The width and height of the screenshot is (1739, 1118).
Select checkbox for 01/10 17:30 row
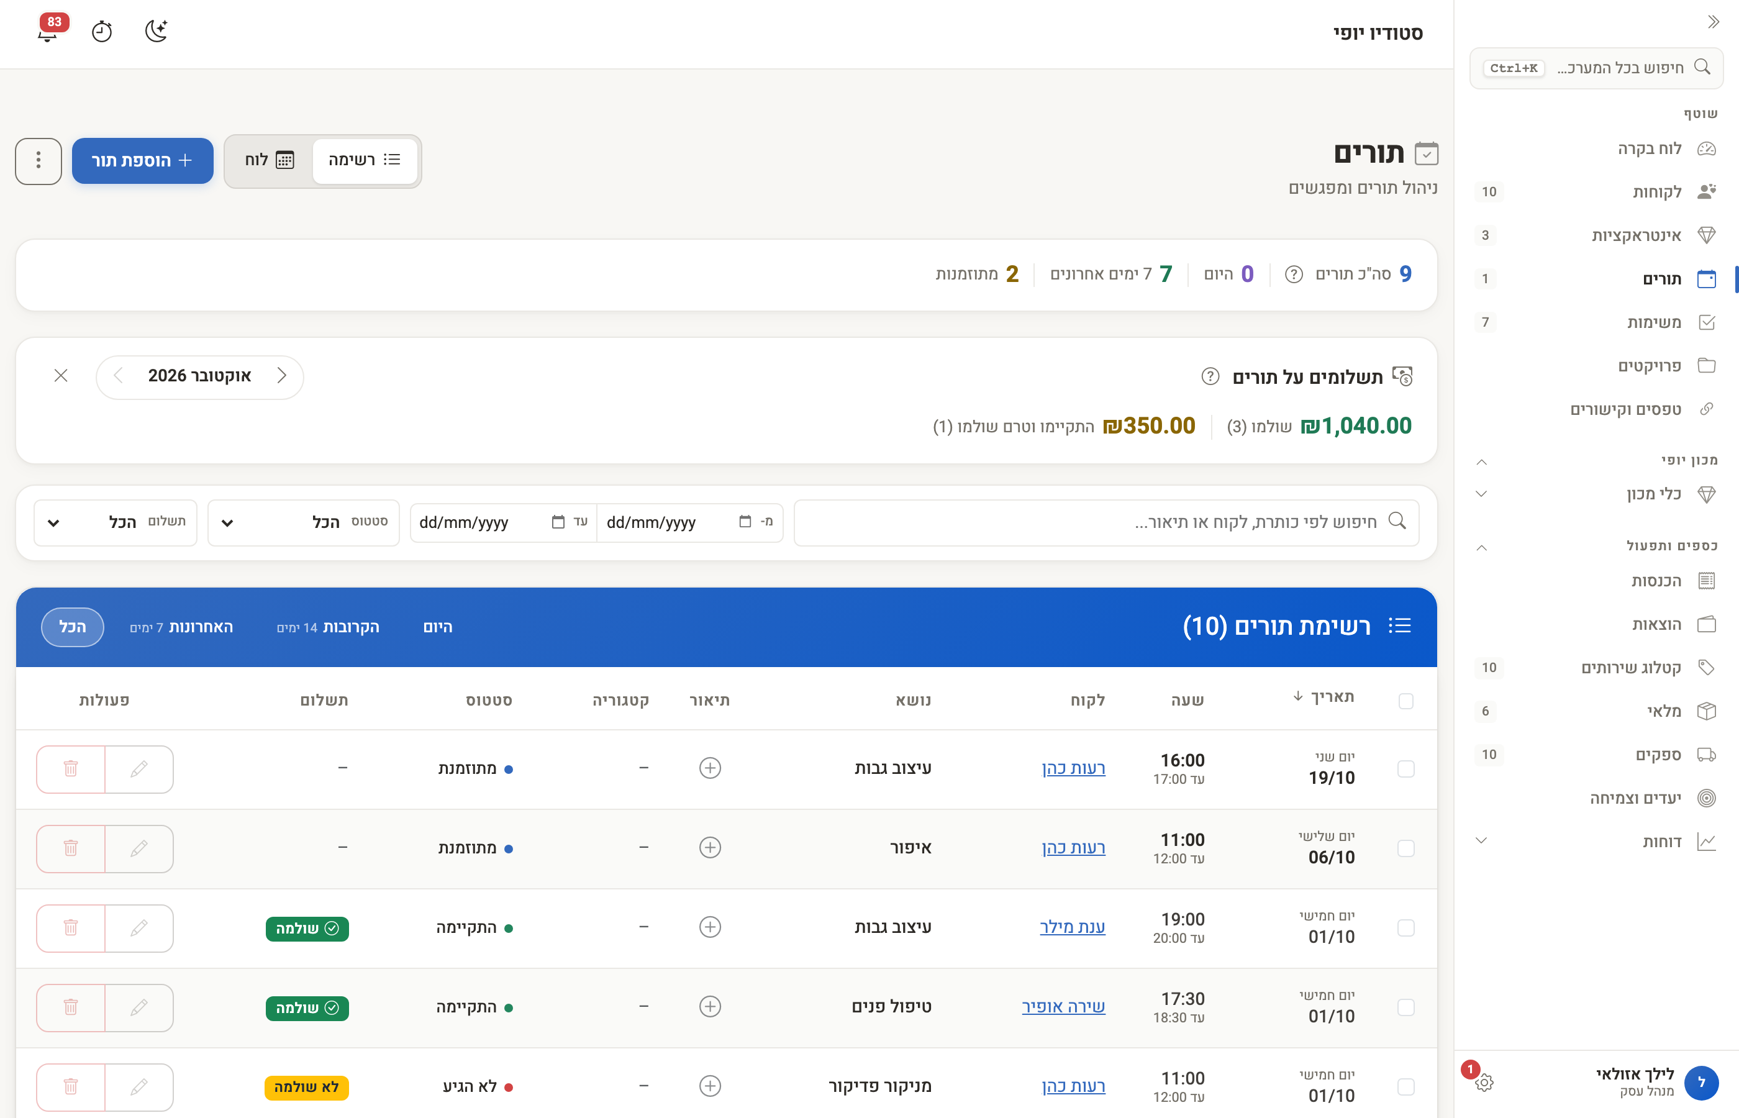pyautogui.click(x=1406, y=1007)
